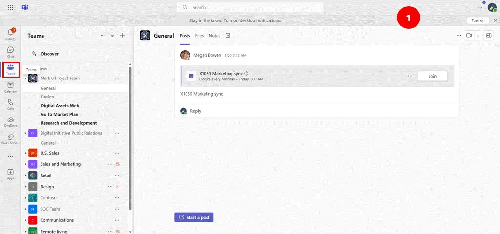Expand the Sales and Marketing team
Image resolution: width=500 pixels, height=234 pixels.
(25, 164)
